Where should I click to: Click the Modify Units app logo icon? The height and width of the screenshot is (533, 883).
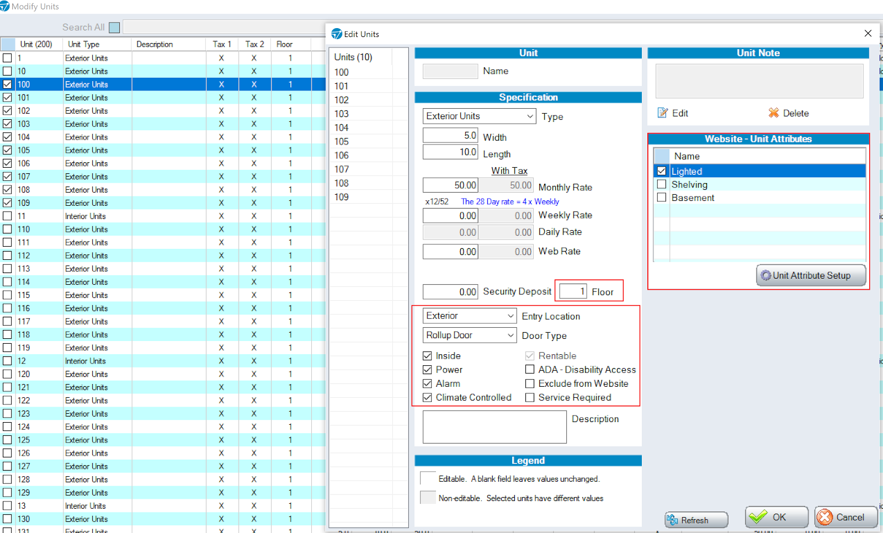4,6
